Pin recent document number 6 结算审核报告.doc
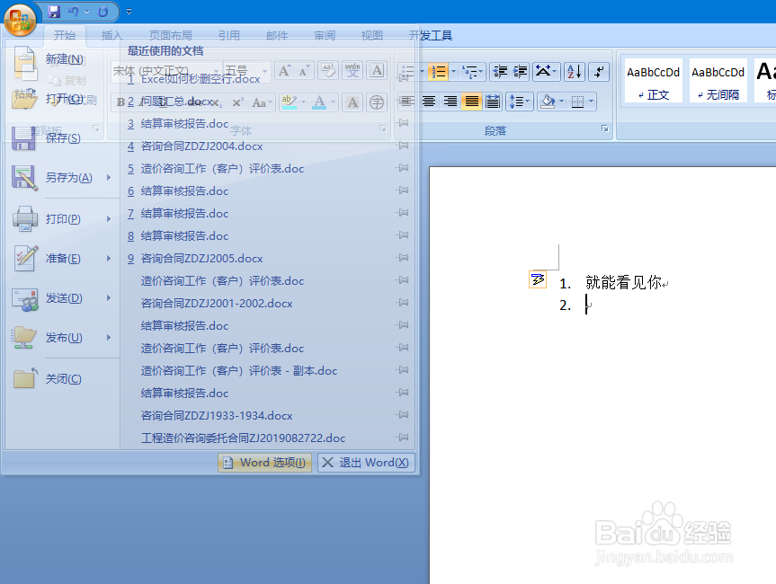This screenshot has width=776, height=584. (x=404, y=190)
